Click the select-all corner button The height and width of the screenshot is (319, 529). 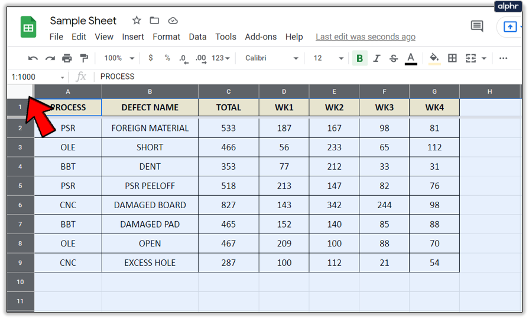click(20, 91)
